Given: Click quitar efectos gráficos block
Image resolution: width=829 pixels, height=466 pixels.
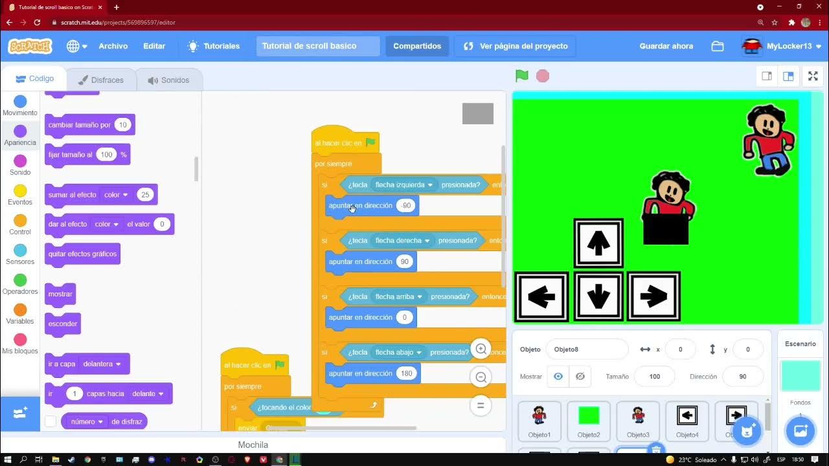Looking at the screenshot, I should tap(82, 254).
